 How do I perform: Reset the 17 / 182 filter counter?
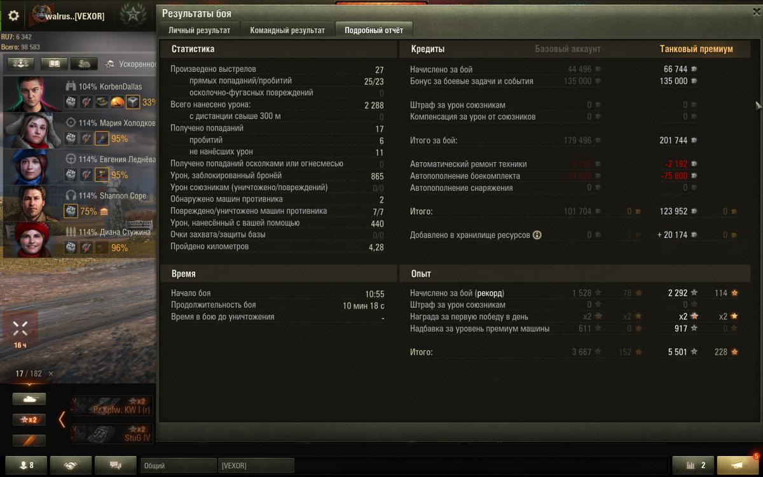tap(51, 374)
